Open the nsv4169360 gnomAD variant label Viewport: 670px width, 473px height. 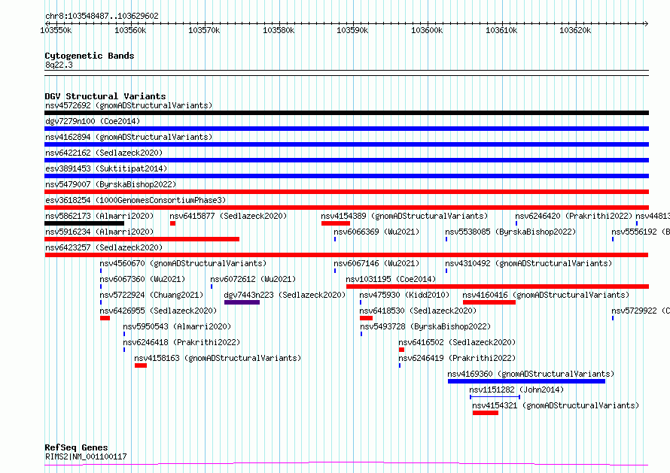pyautogui.click(x=531, y=374)
